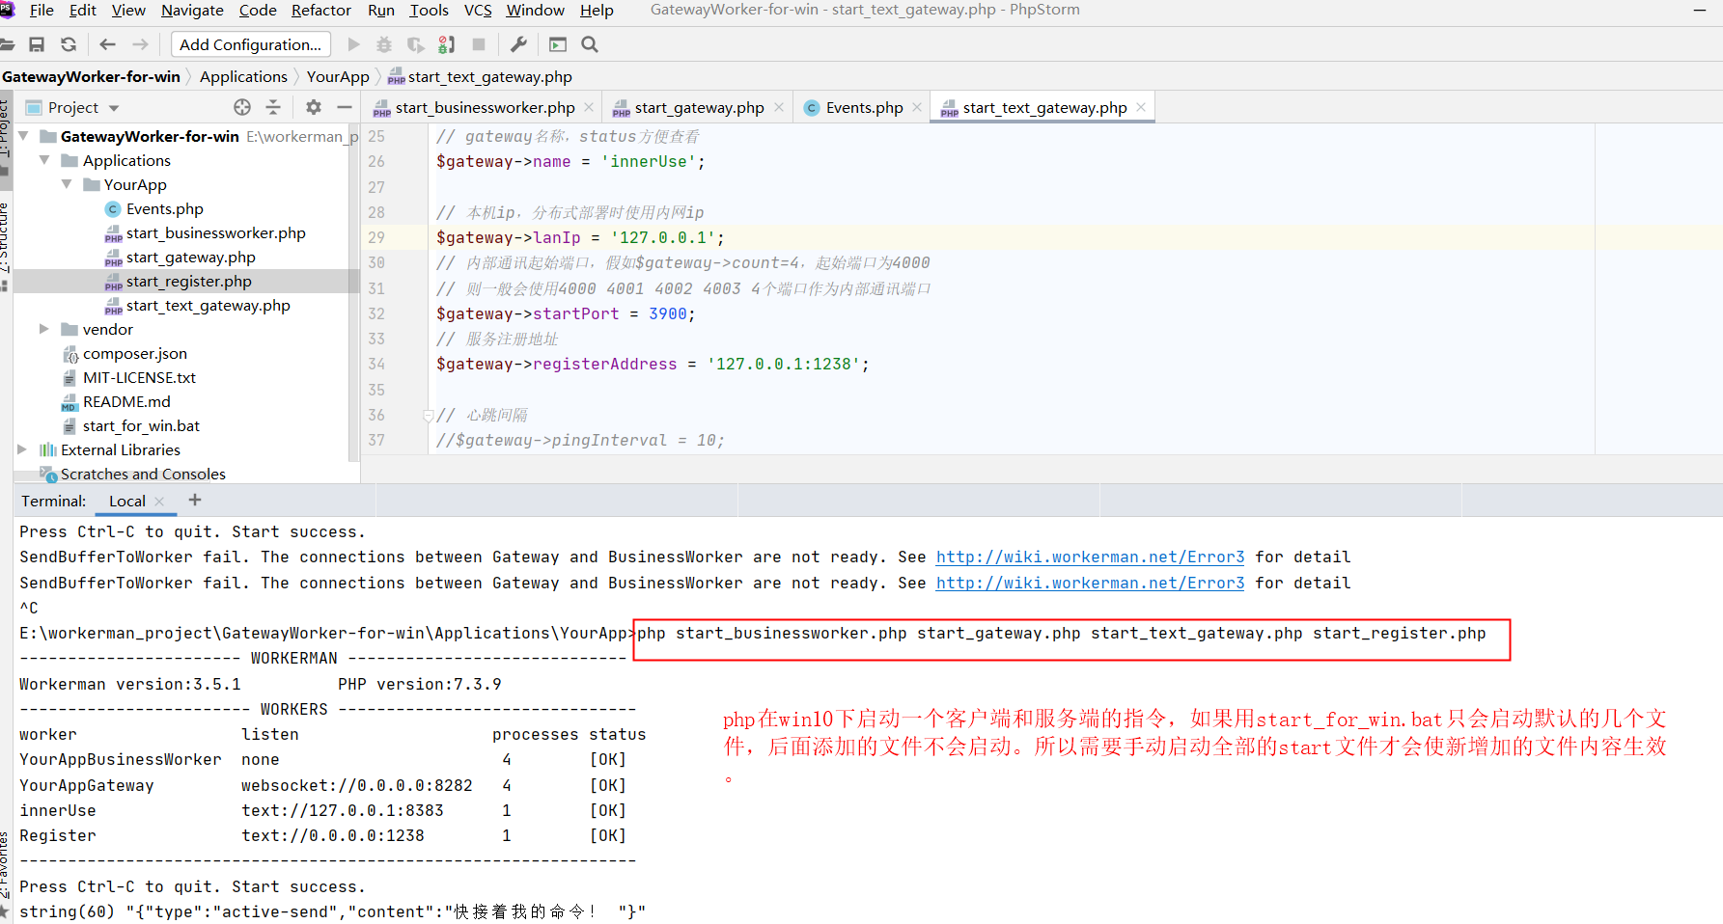This screenshot has width=1723, height=924.
Task: Close the Events.php editor tab
Action: coord(917,107)
